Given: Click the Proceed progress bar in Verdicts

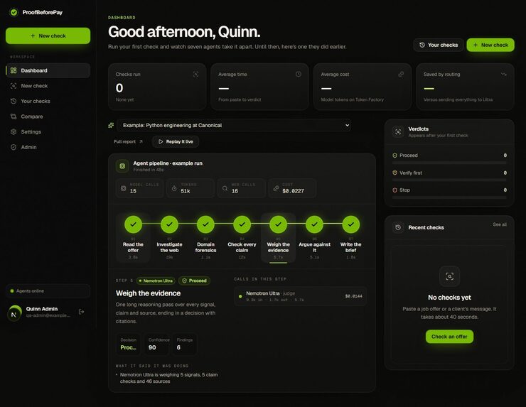Looking at the screenshot, I should (449, 163).
